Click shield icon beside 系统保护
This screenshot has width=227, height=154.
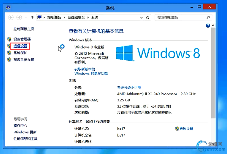(9, 53)
